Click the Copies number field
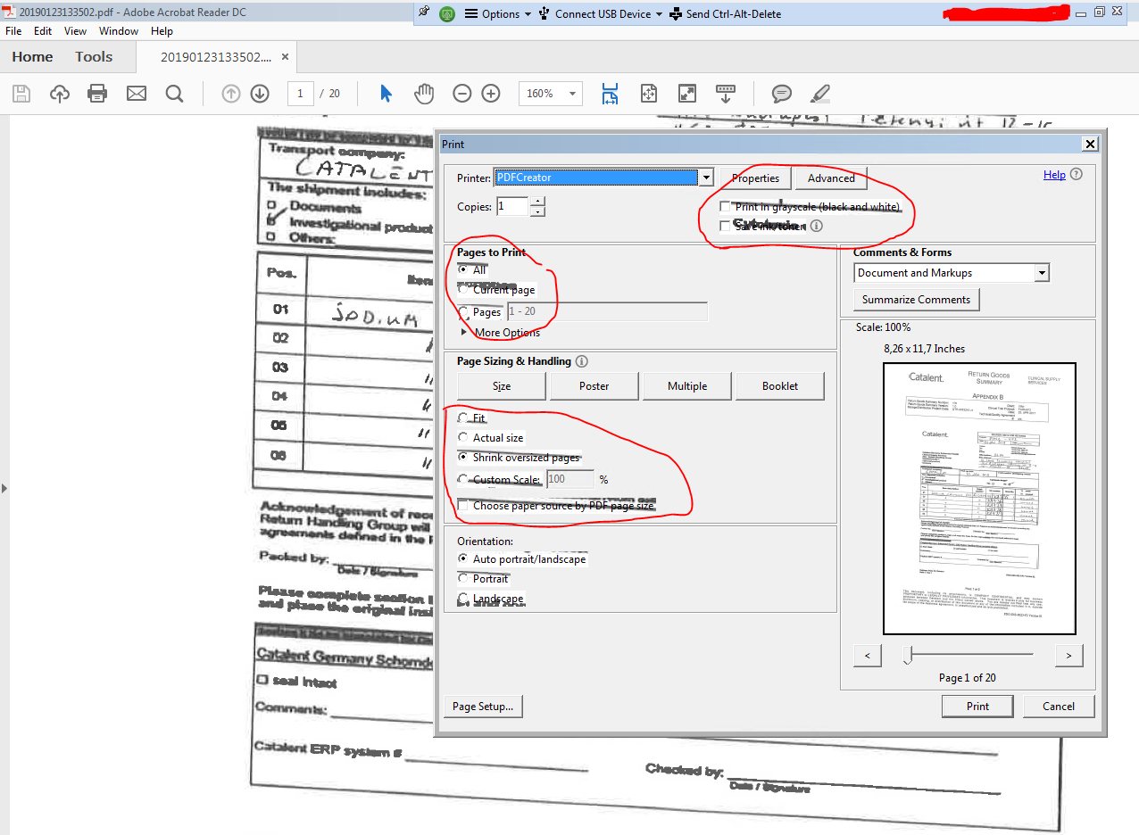Image resolution: width=1139 pixels, height=835 pixels. tap(512, 207)
